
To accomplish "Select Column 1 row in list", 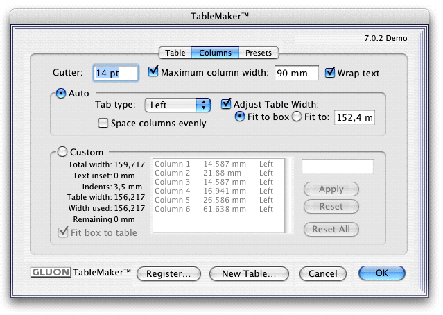I will (x=218, y=164).
